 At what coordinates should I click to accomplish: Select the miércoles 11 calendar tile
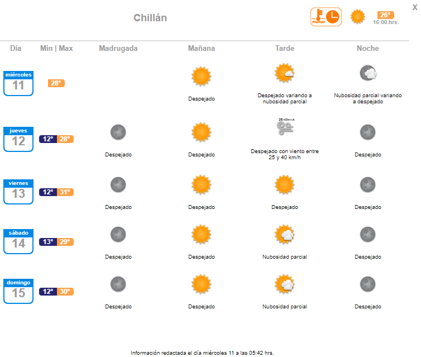click(18, 83)
